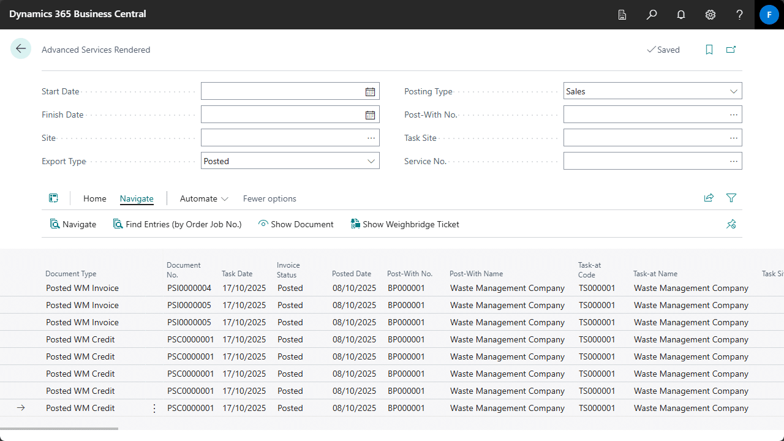Click the bookmark page icon

click(709, 50)
